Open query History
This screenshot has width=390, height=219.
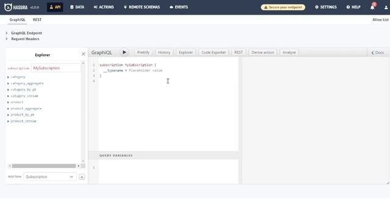click(x=164, y=52)
